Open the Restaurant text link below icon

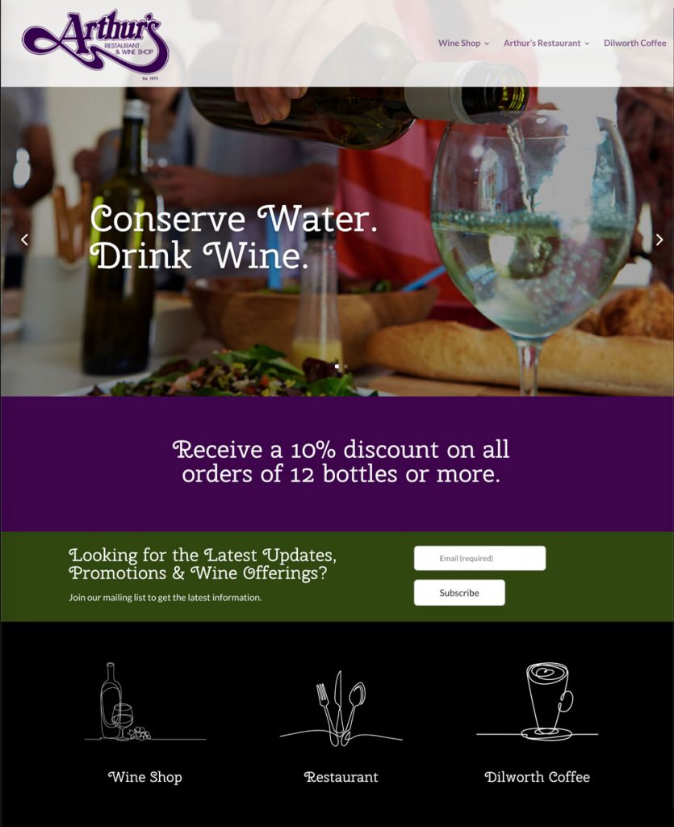click(x=341, y=778)
